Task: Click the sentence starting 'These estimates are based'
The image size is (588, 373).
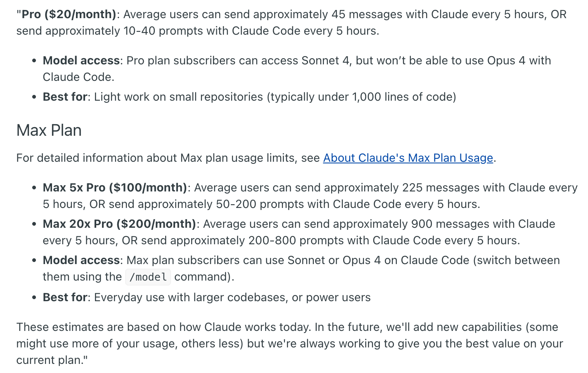Action: tap(164, 327)
